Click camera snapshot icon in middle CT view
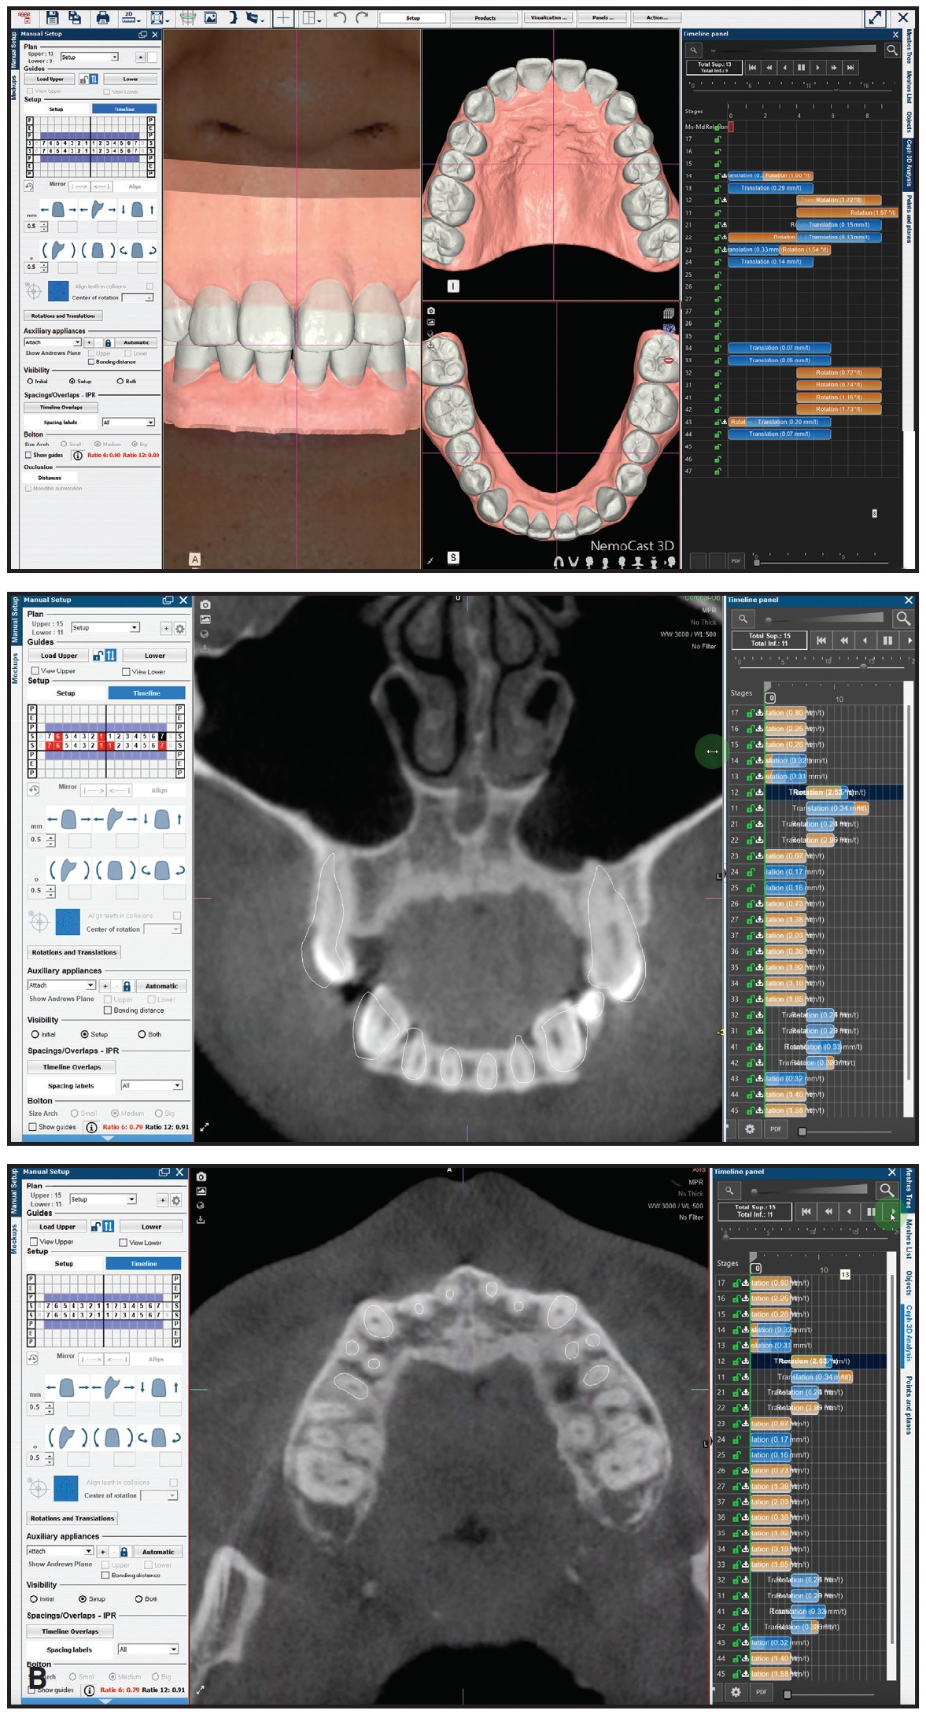Screen dimensions: 926x1714 [205, 604]
